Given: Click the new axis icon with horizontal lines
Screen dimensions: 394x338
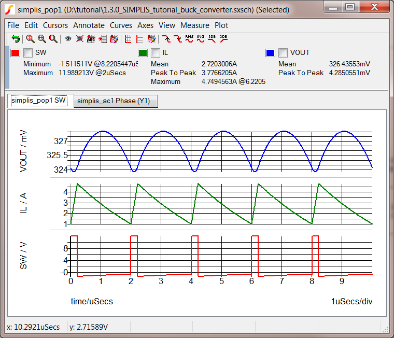Looking at the screenshot, I should (139, 39).
